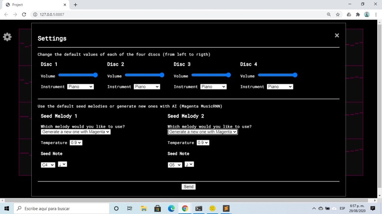Screen dimensions: 382x214
Task: Open Seed Melody 2 melody choice dropdown
Action: (202, 132)
